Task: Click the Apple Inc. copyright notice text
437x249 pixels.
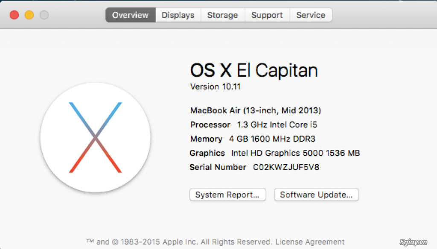Action: pos(179,242)
